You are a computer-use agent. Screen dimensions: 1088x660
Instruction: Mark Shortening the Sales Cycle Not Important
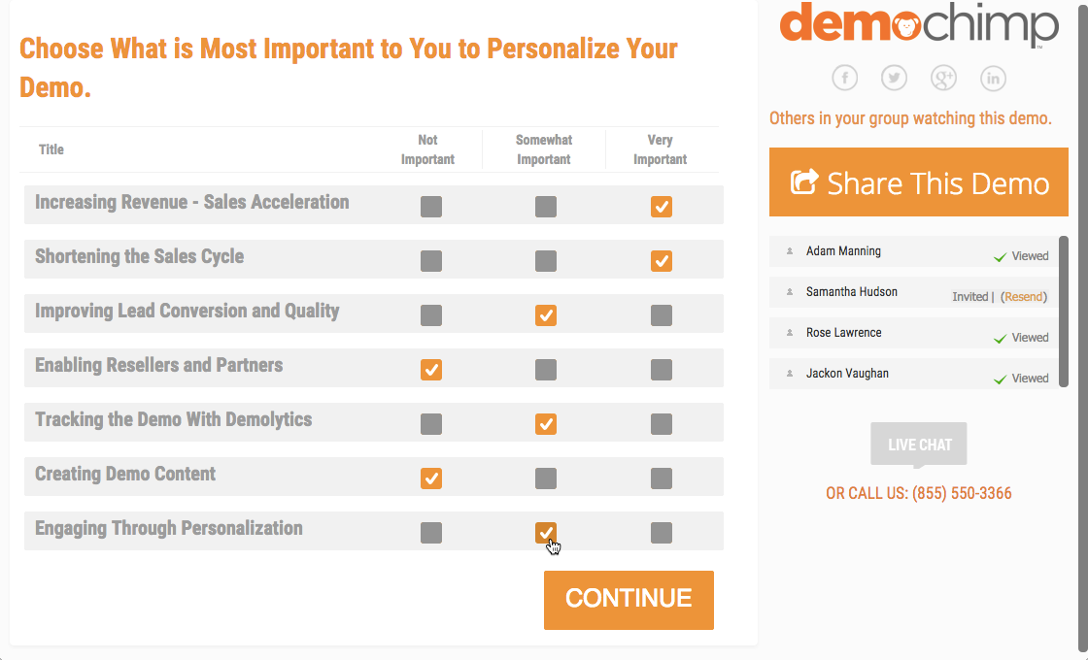coord(431,261)
